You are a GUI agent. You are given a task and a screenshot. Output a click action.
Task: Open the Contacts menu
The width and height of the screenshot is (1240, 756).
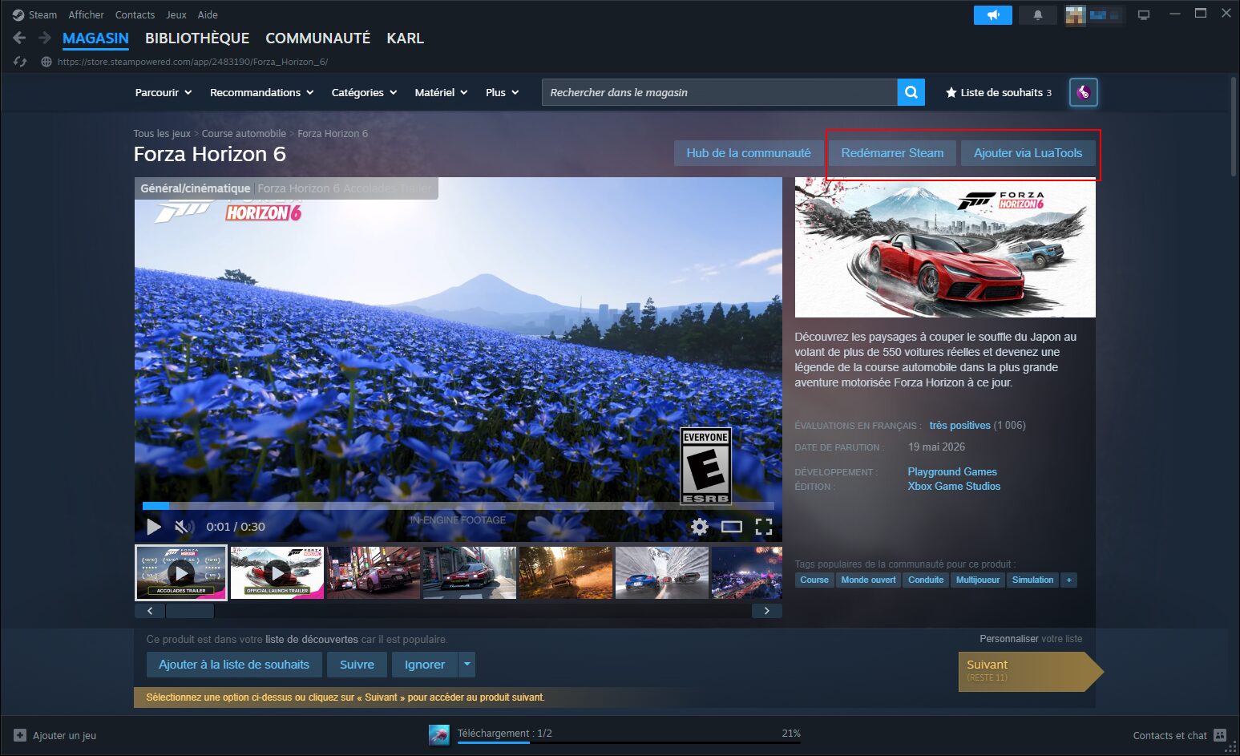pos(135,14)
